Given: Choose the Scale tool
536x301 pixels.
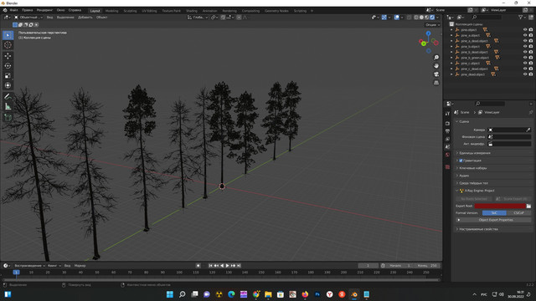Looking at the screenshot, I should pos(8,76).
